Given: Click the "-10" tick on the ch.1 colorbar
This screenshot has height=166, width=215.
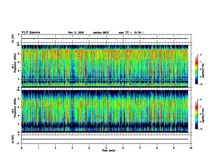Looking at the screenshot, I should [x=201, y=84].
